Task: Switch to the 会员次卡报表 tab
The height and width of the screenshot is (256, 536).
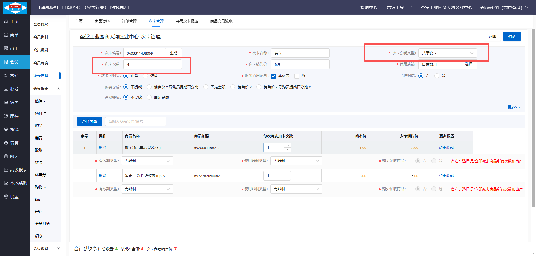Action: point(187,21)
